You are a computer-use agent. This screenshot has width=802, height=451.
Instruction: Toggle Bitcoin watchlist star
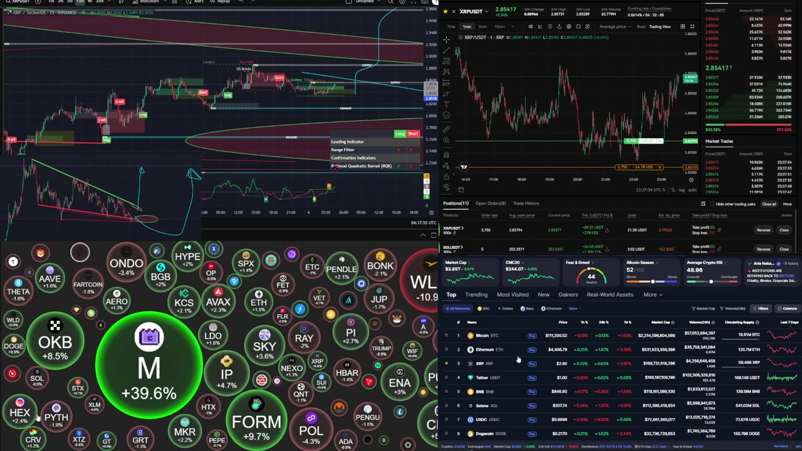point(446,335)
